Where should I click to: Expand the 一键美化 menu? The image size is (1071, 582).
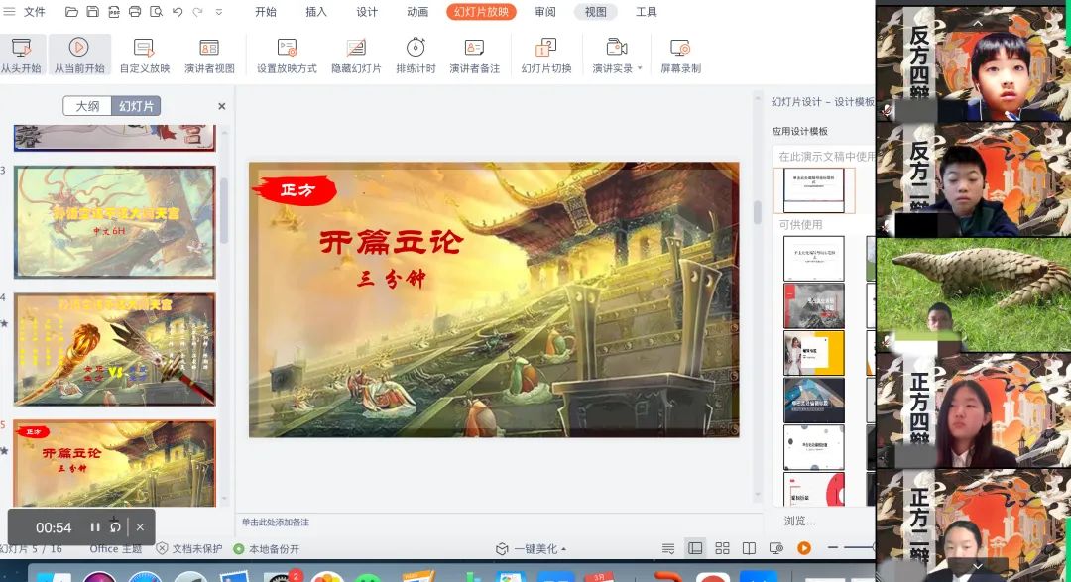(x=531, y=548)
